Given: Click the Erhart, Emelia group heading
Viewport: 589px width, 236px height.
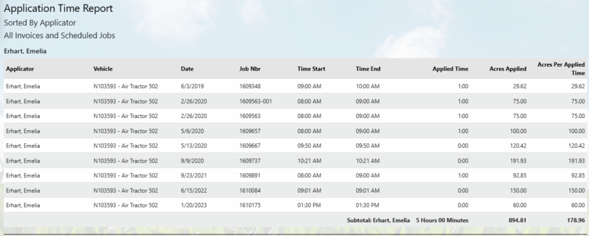Looking at the screenshot, I should (25, 50).
